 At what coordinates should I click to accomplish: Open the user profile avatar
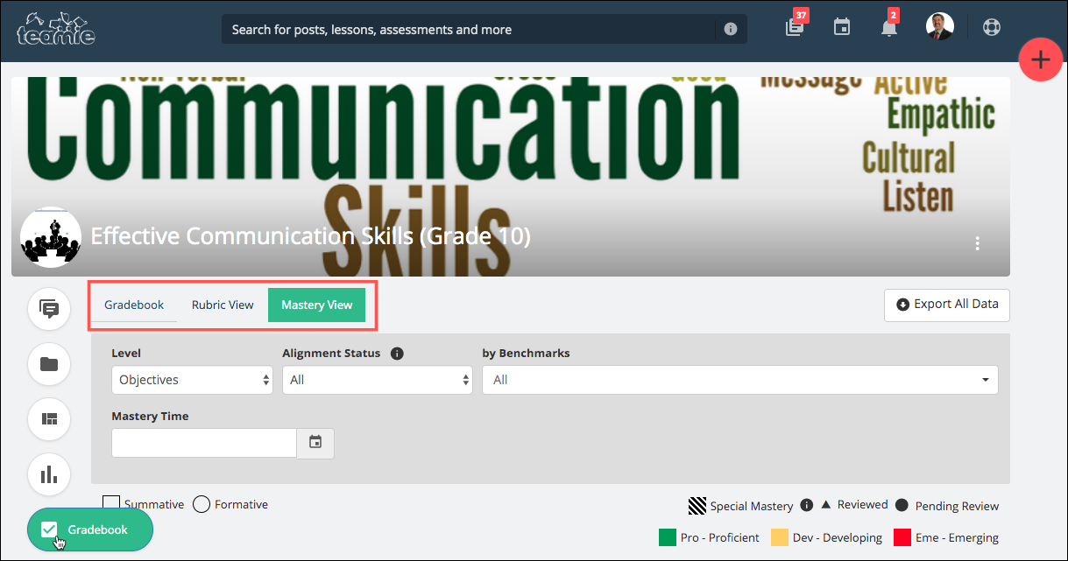coord(940,26)
